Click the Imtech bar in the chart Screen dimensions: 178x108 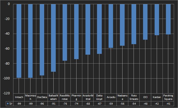(19, 41)
